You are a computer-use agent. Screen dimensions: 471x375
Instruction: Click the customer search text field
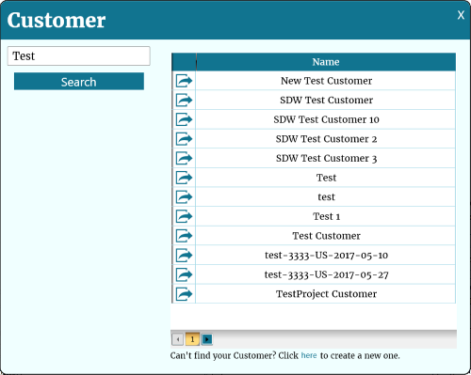(x=79, y=56)
